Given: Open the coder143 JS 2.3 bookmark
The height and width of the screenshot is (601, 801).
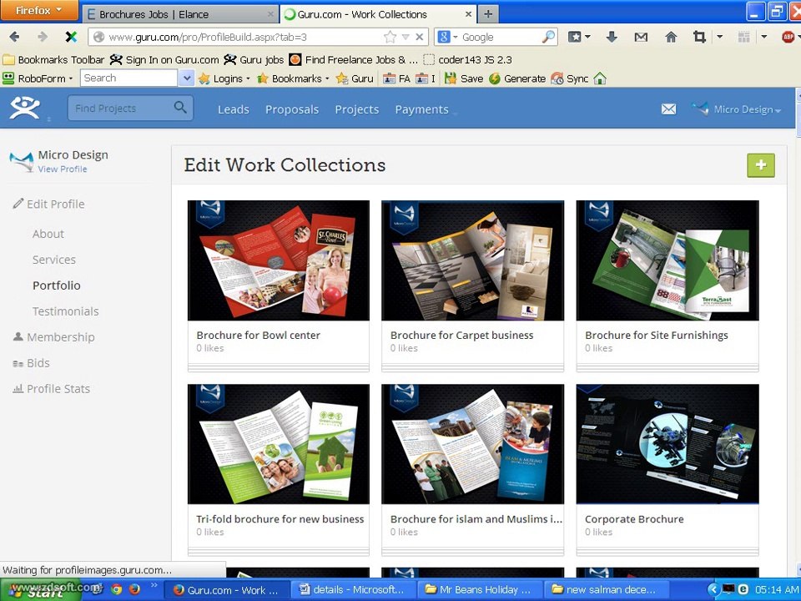Looking at the screenshot, I should click(x=468, y=60).
